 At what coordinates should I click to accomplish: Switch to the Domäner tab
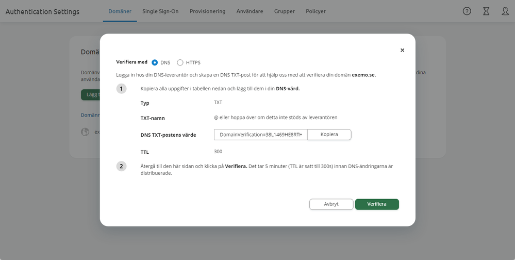pyautogui.click(x=120, y=11)
